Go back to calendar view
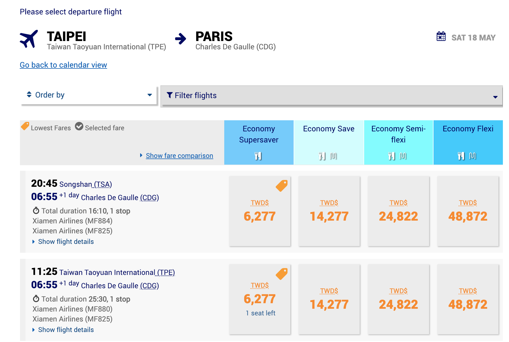Image resolution: width=509 pixels, height=342 pixels. pos(63,65)
